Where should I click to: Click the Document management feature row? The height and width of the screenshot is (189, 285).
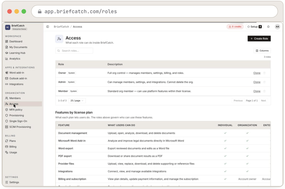pyautogui.click(x=163, y=133)
